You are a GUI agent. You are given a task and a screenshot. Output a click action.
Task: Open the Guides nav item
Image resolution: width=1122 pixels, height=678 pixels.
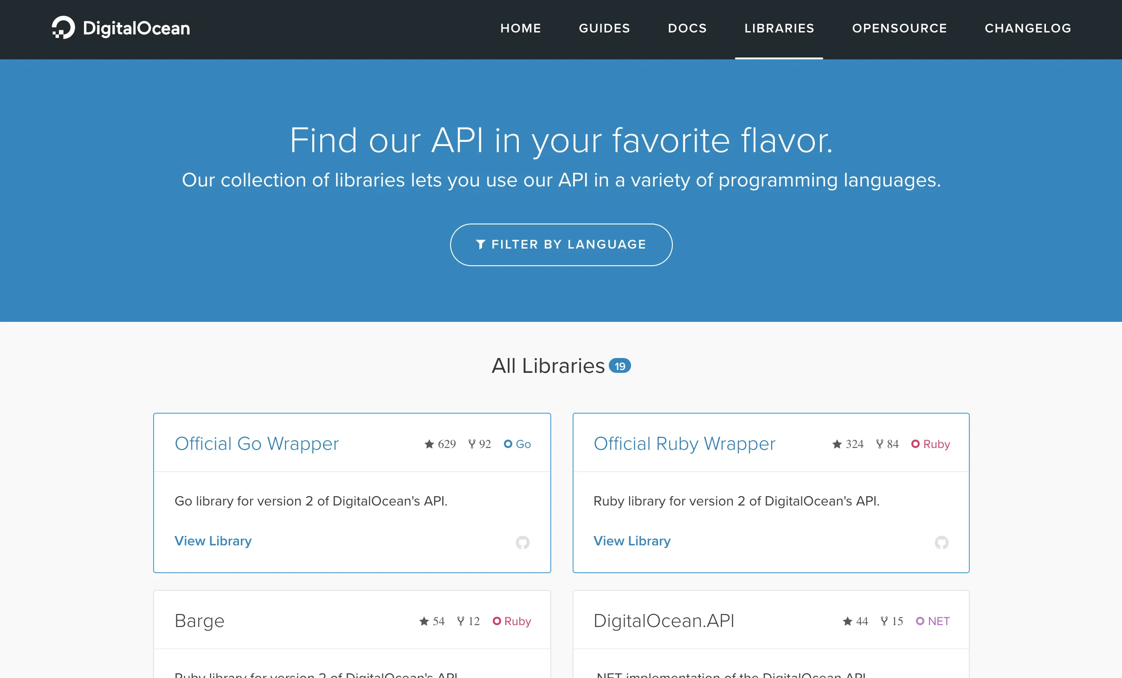point(605,28)
